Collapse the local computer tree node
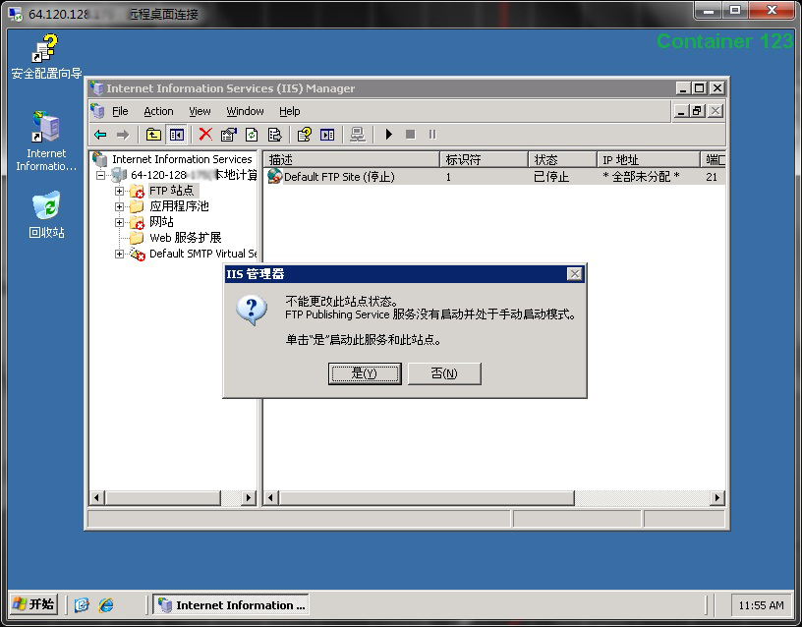This screenshot has width=802, height=627. 101,175
